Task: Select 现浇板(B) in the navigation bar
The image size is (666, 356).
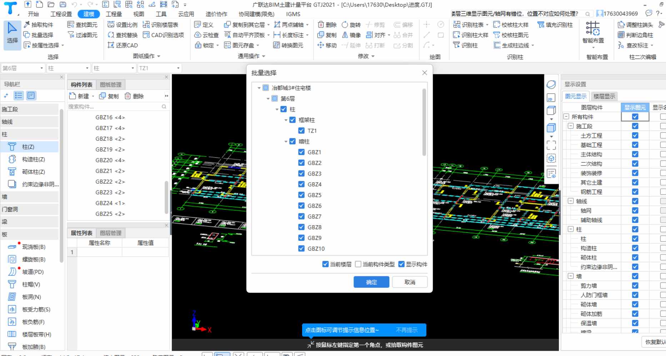Action: [x=30, y=247]
